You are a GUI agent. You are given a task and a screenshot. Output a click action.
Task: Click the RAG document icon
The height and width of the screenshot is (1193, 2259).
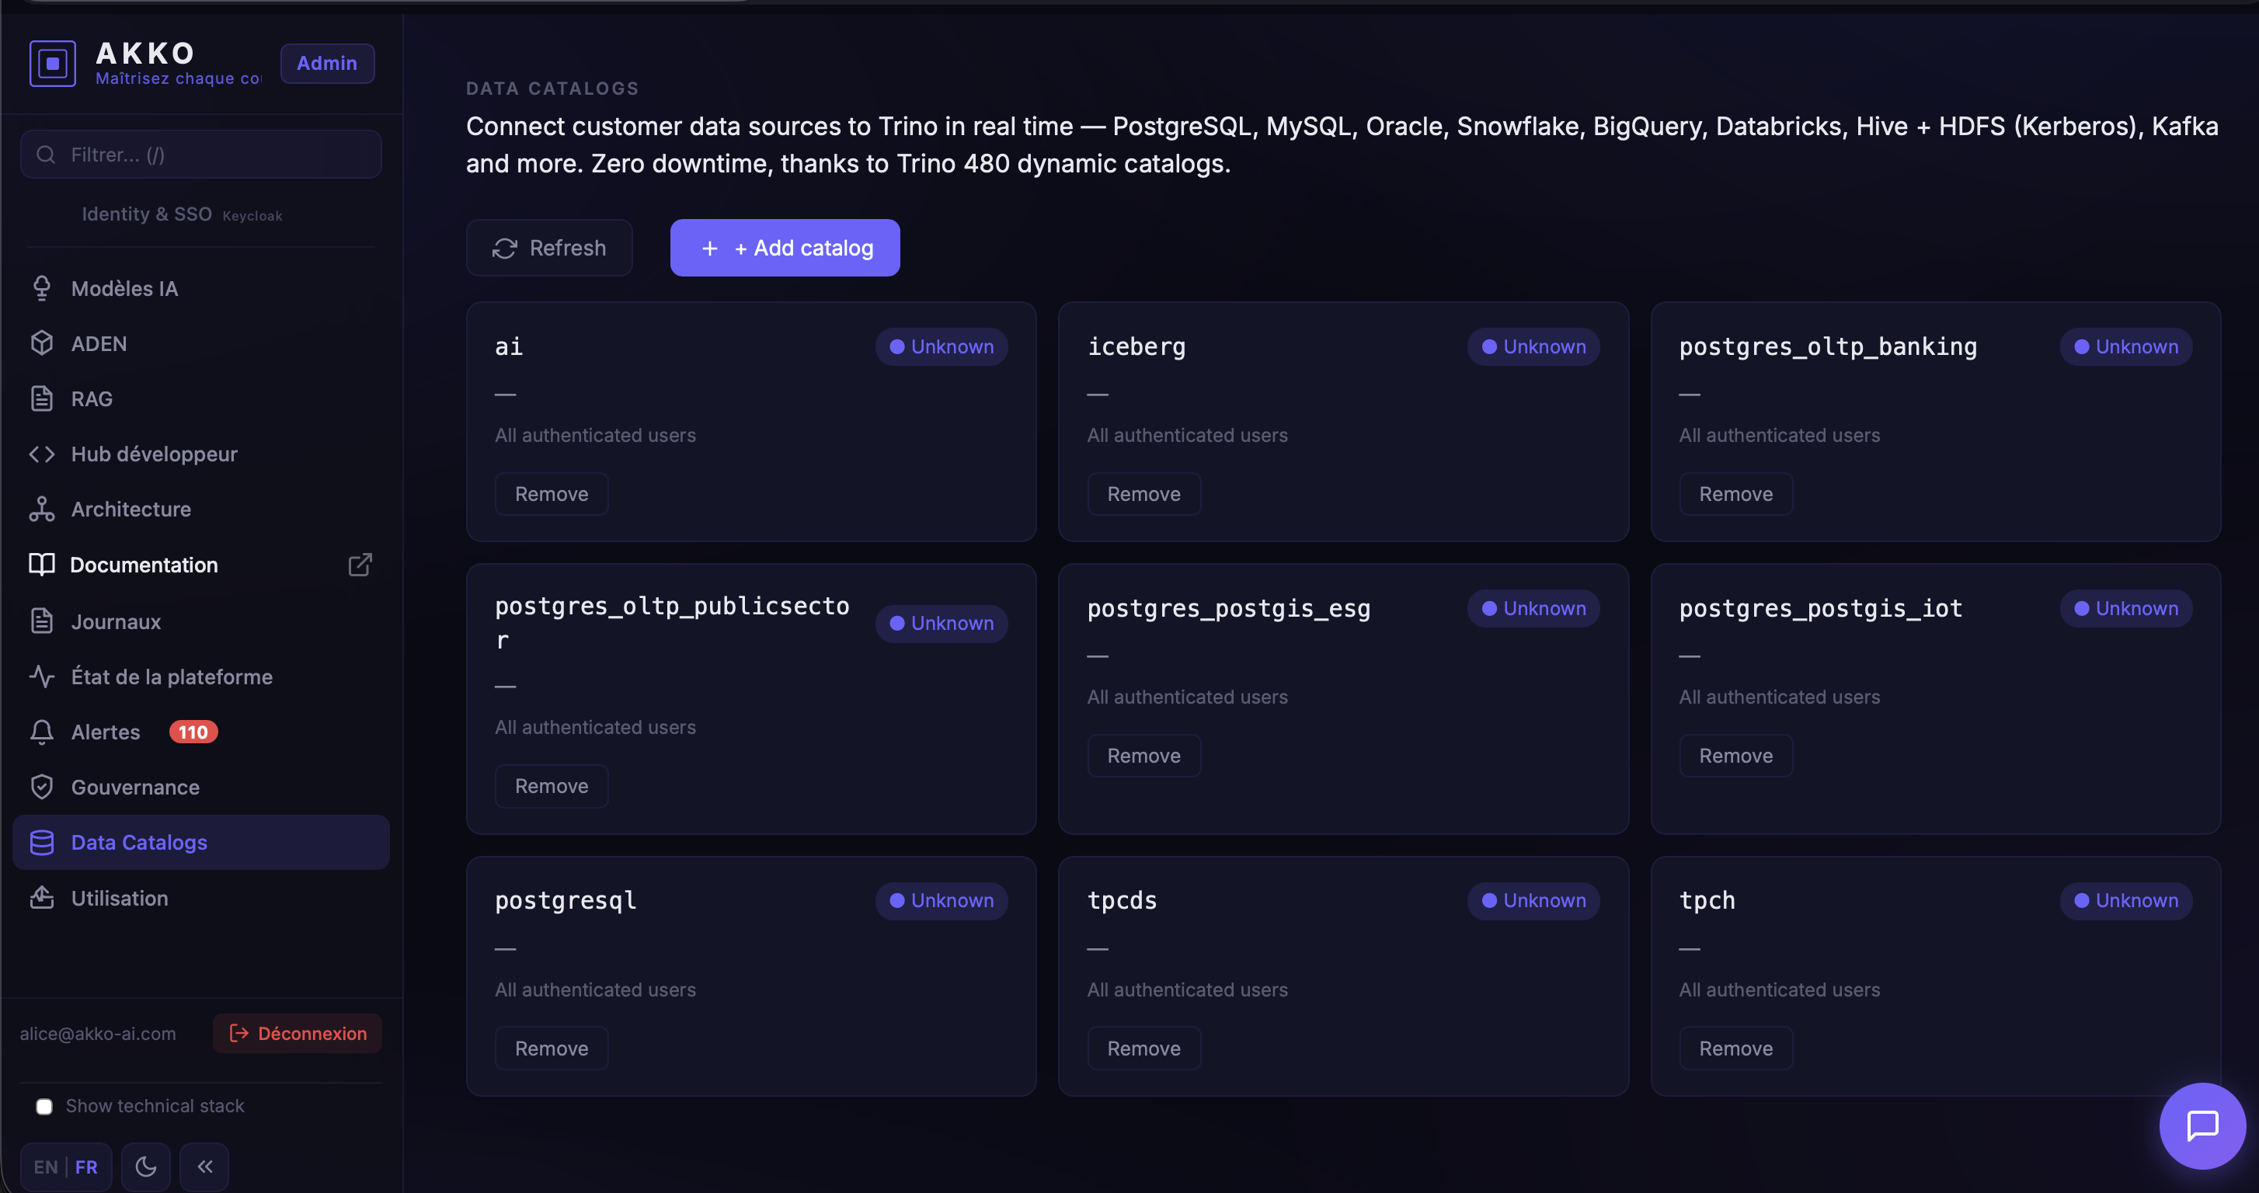[x=41, y=399]
